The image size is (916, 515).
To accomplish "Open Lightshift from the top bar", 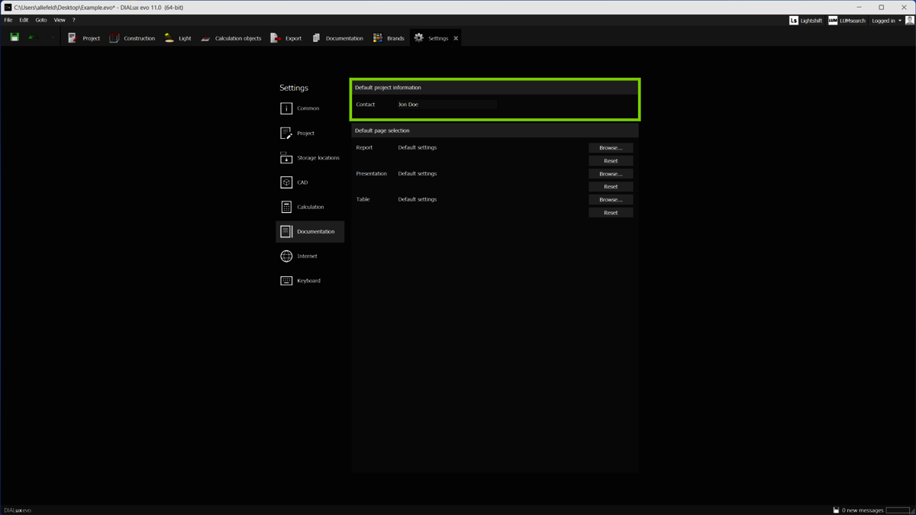I will tap(805, 21).
